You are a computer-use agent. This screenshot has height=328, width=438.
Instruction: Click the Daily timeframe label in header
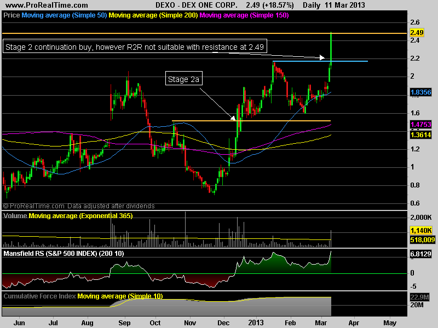pos(311,5)
